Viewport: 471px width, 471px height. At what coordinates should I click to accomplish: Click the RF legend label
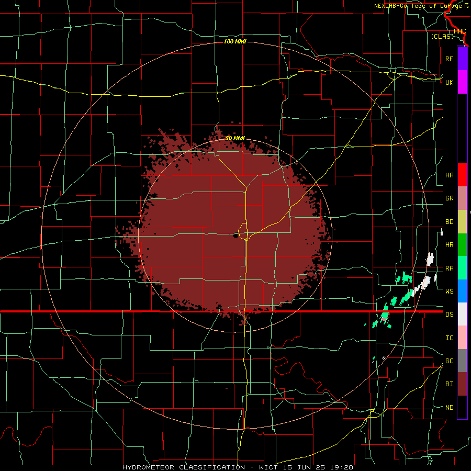449,59
